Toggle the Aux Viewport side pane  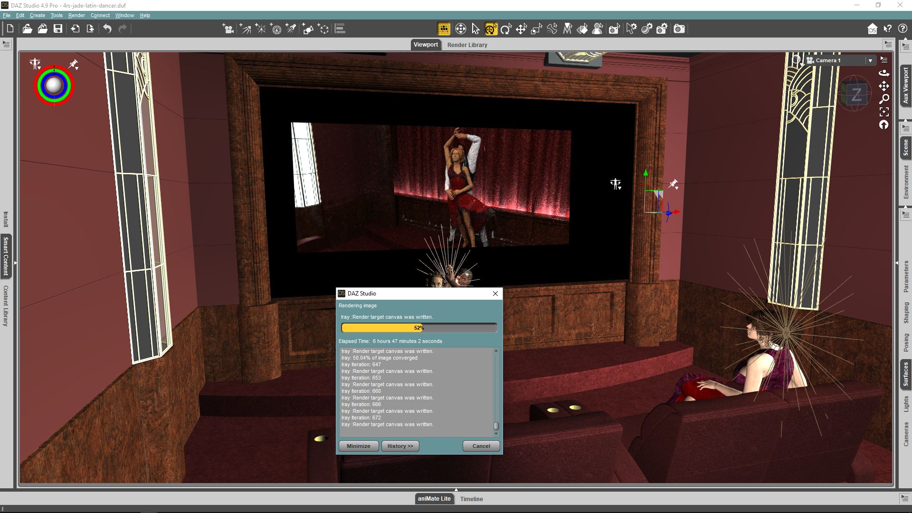[906, 85]
